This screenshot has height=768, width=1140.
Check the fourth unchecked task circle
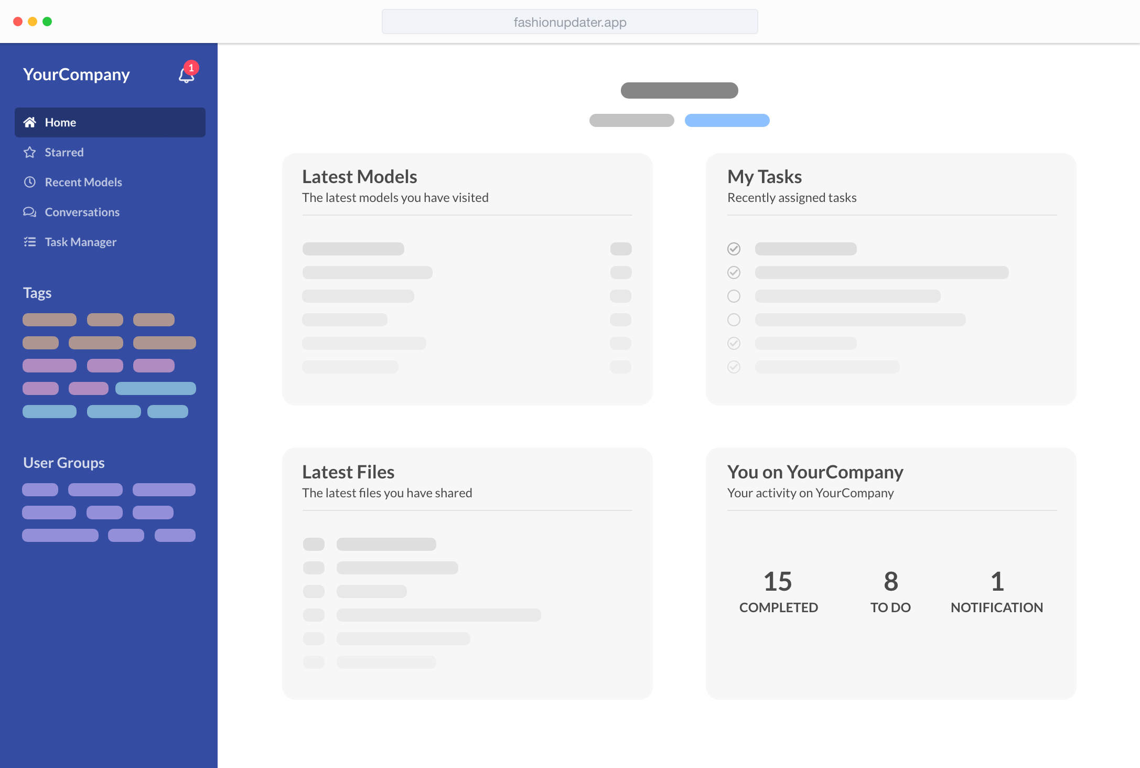tap(734, 319)
